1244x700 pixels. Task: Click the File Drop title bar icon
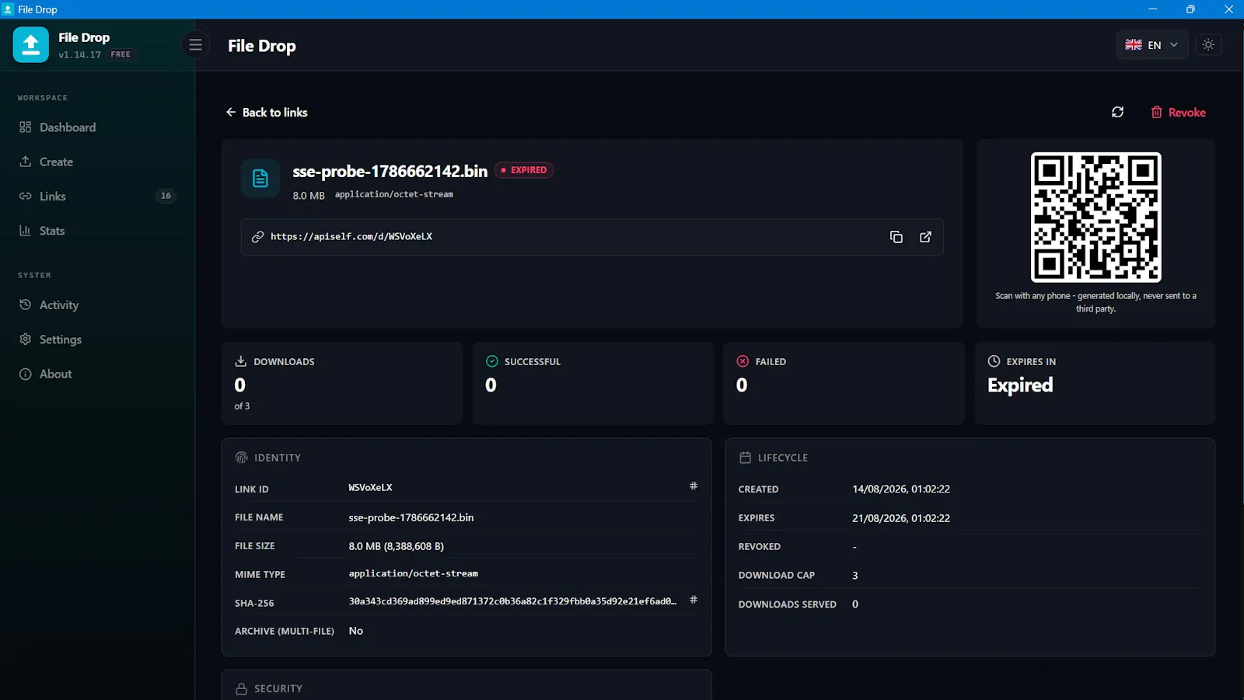pyautogui.click(x=9, y=9)
